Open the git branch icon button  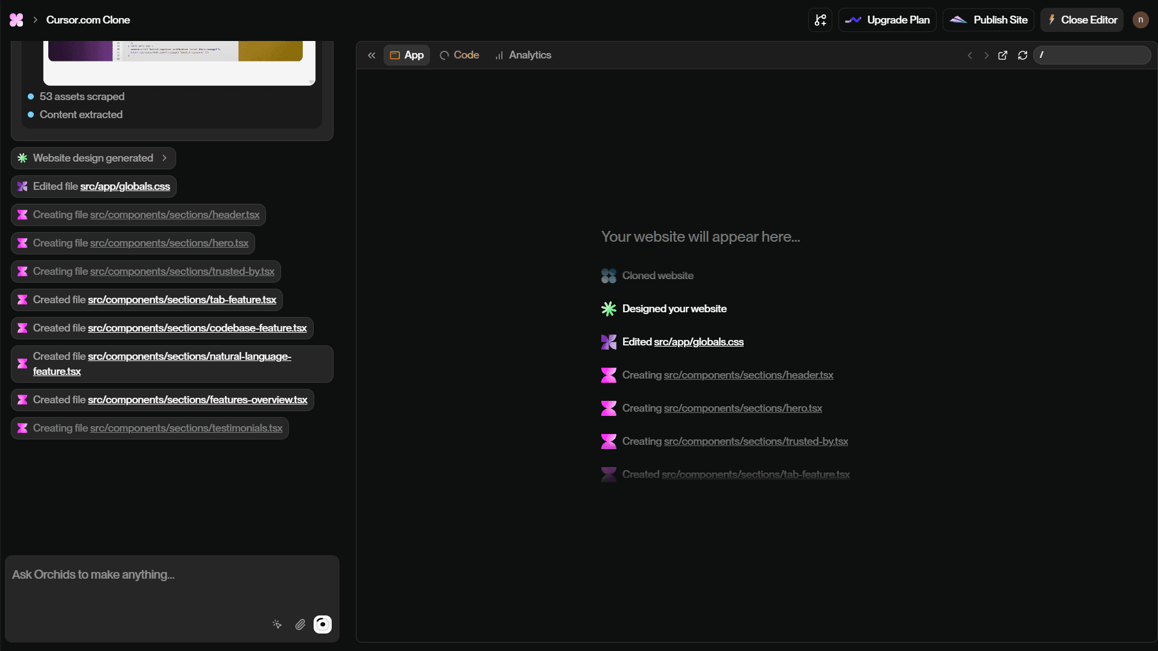tap(820, 20)
